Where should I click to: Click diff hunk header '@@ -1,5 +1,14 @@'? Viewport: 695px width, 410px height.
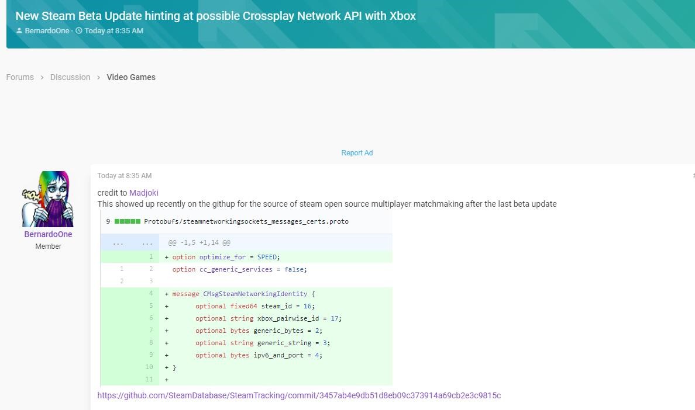(199, 242)
